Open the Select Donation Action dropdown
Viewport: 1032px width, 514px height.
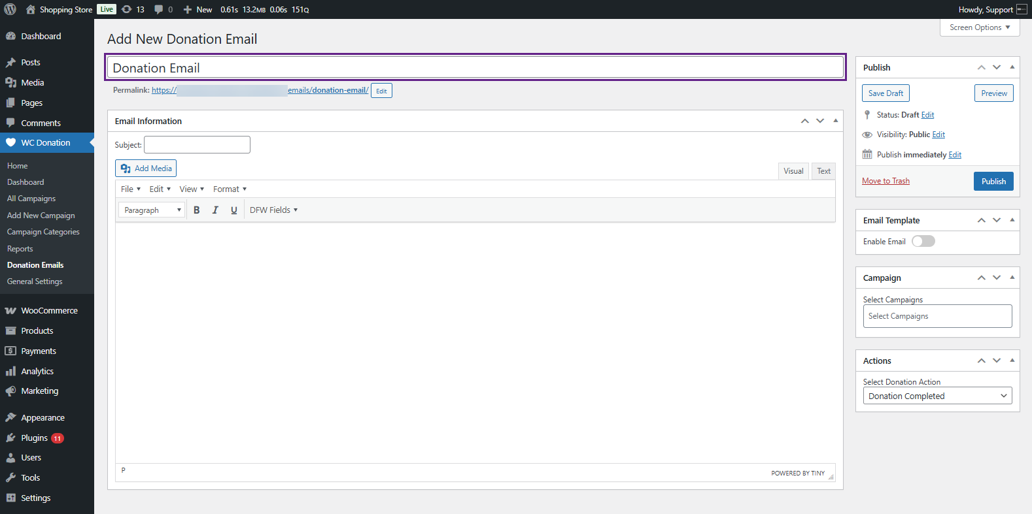[937, 396]
